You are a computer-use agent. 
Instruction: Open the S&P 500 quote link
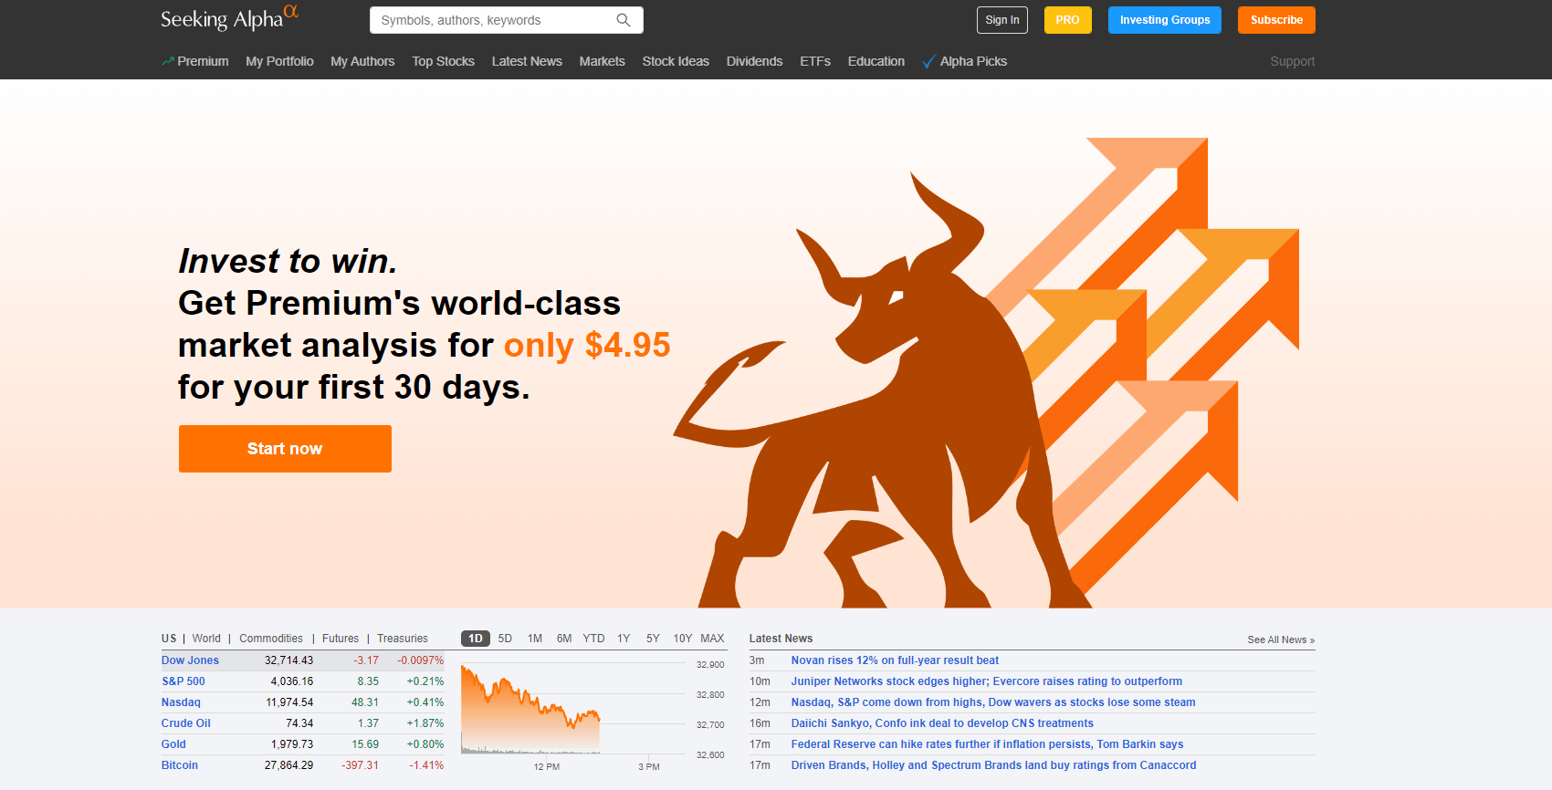pyautogui.click(x=184, y=681)
